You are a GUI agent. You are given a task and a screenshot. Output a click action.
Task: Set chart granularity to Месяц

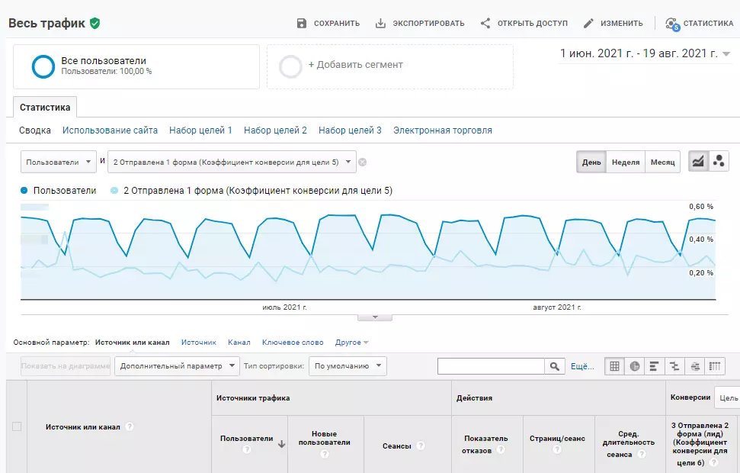tap(662, 162)
